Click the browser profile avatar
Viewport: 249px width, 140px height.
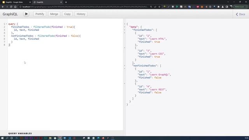coord(231,7)
